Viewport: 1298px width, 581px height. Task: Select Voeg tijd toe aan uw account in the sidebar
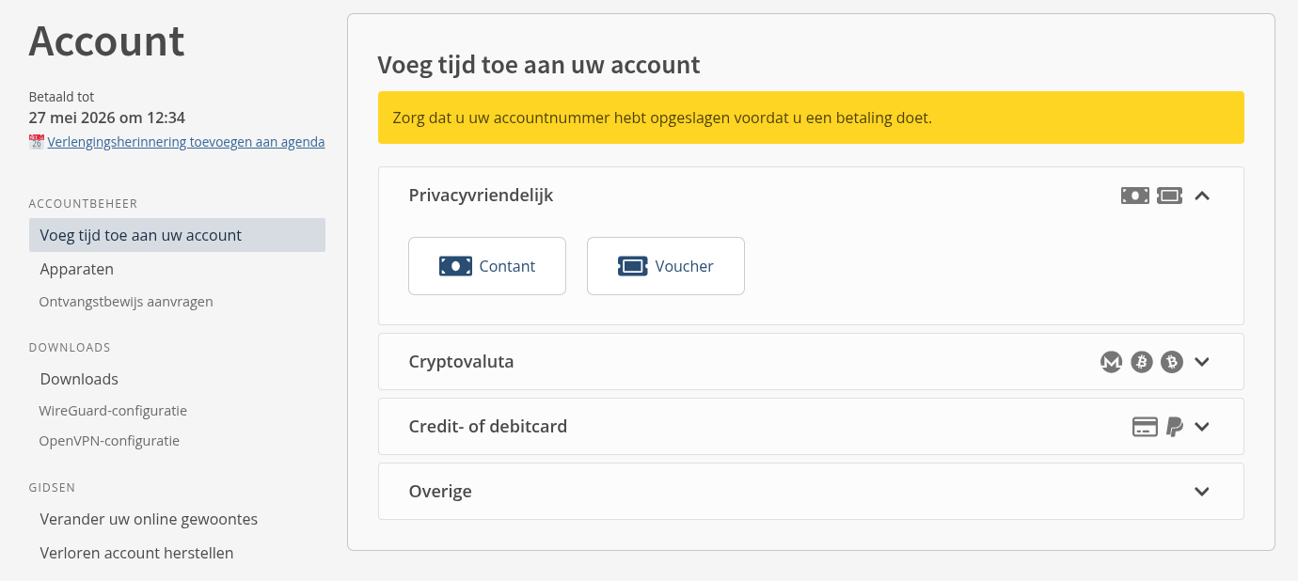click(141, 235)
